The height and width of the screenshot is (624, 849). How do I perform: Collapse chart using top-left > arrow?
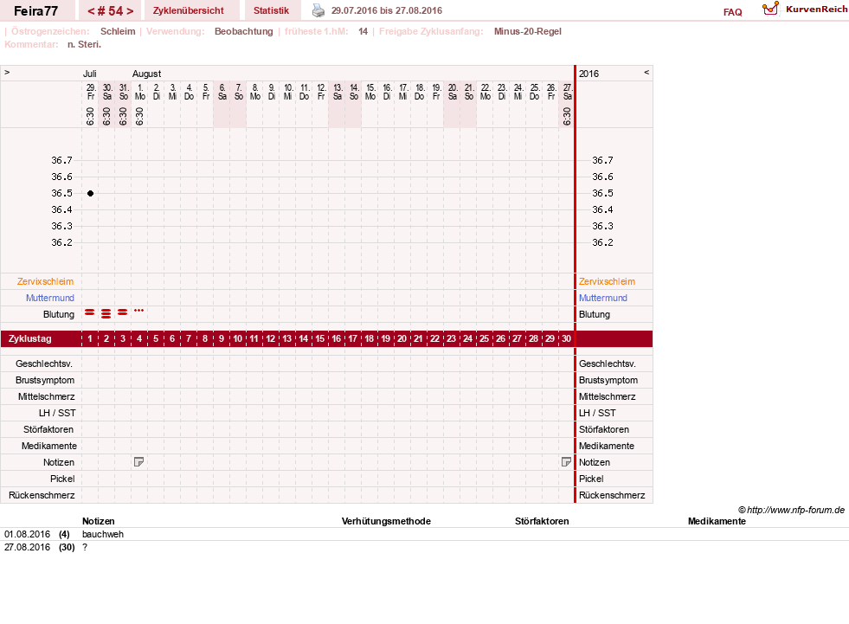coord(7,73)
